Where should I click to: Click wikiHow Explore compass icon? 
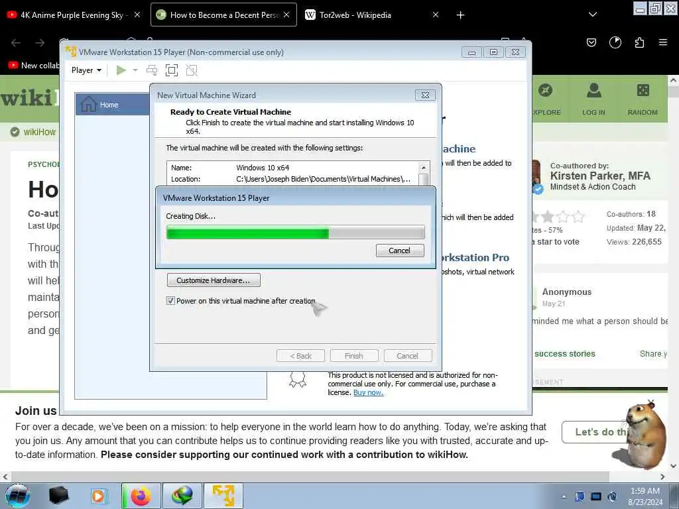545,90
